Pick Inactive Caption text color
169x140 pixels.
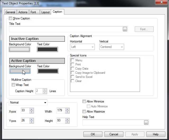click(x=48, y=49)
